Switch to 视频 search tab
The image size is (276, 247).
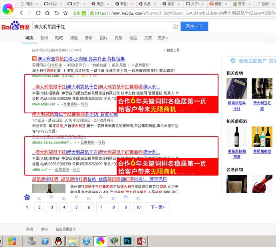[118, 38]
